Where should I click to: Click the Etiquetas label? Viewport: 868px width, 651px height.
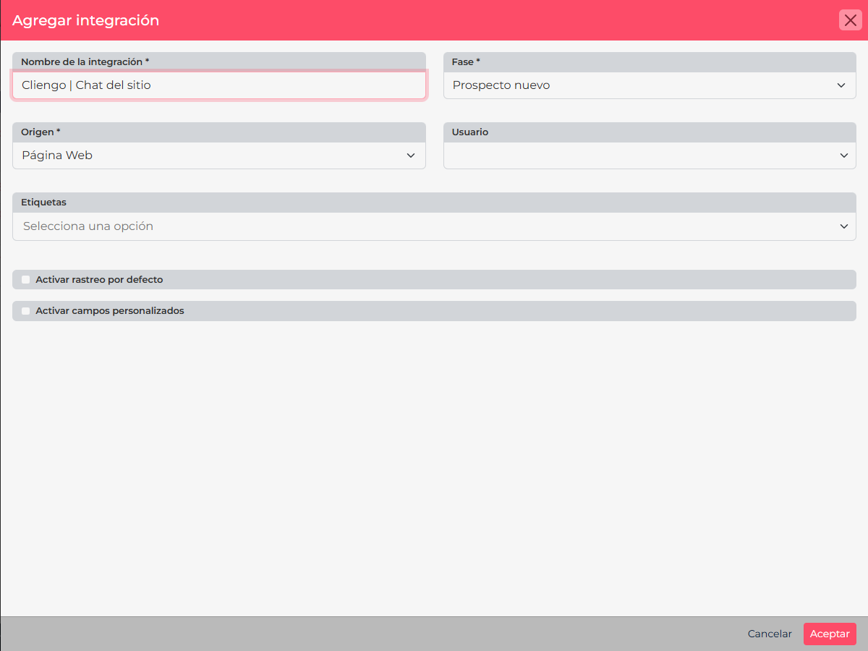click(x=43, y=203)
